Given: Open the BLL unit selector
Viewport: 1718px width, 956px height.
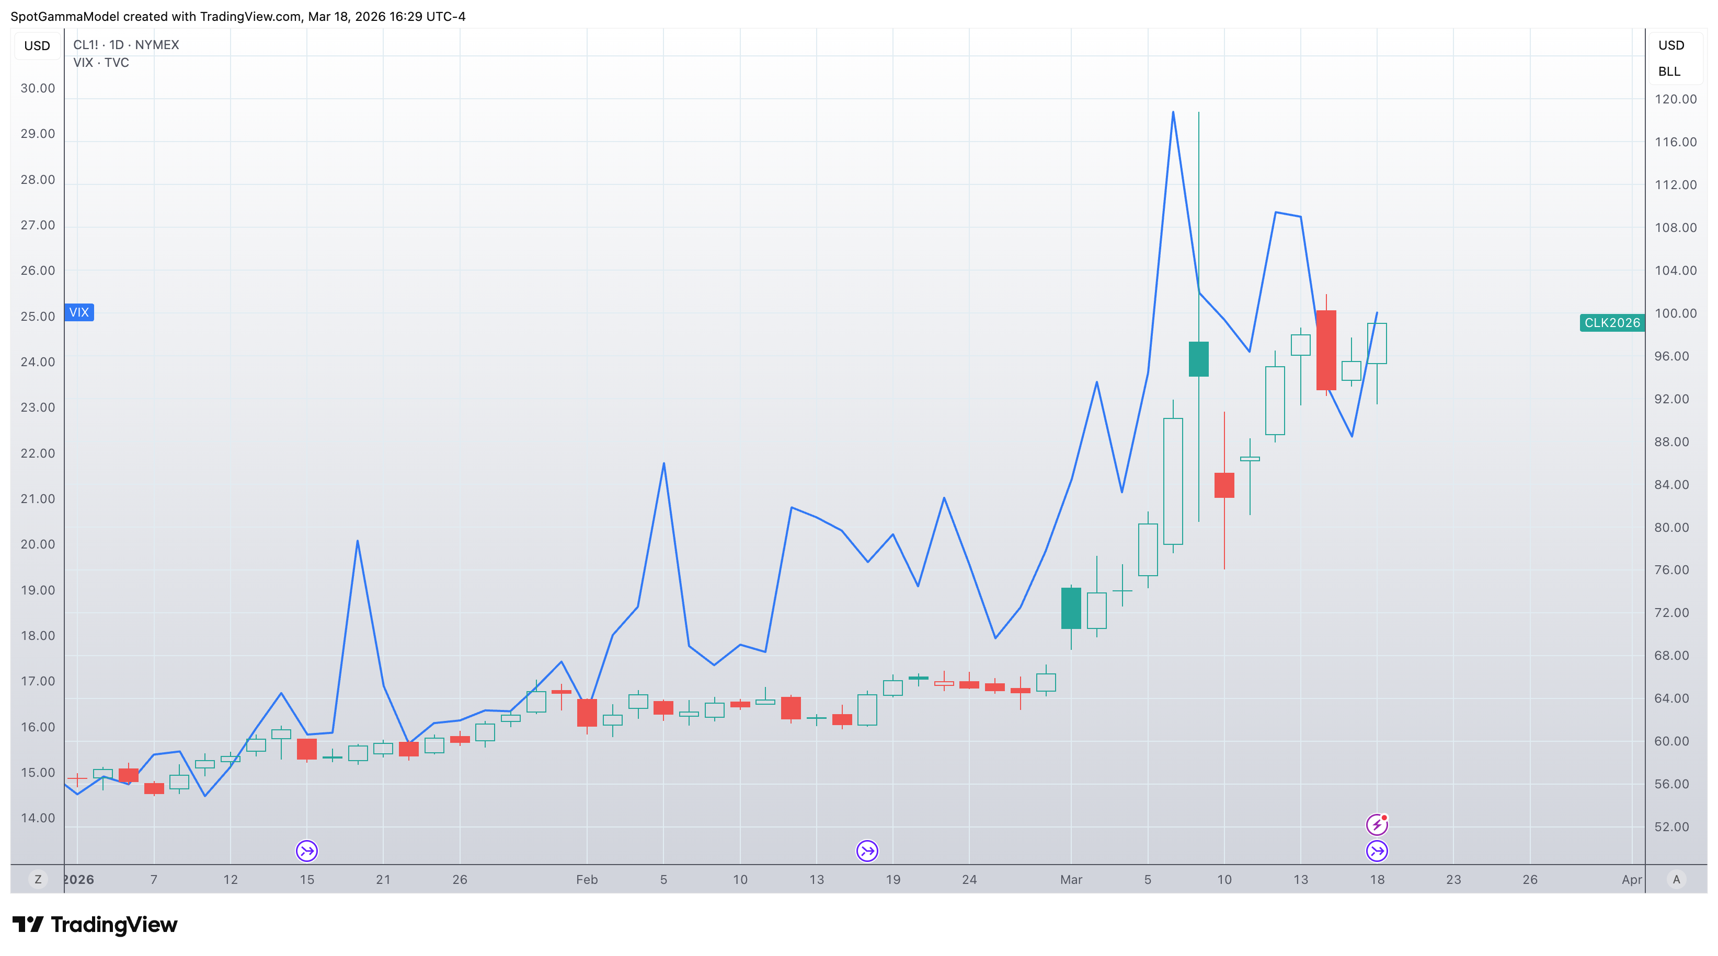Looking at the screenshot, I should [1669, 71].
